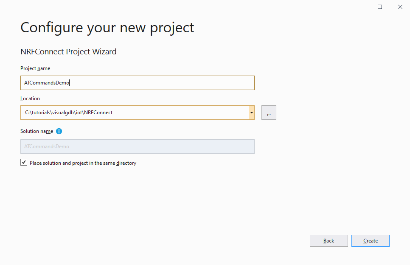Click the "Project name" label
Image resolution: width=410 pixels, height=265 pixels.
[35, 68]
